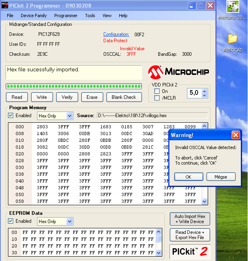
Task: Select program memory cell 30AD
Action: (x=148, y=133)
